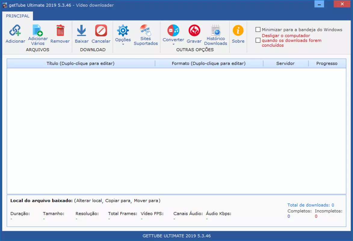The image size is (353, 241).
Task: Click the Copiar para link
Action: (x=118, y=201)
